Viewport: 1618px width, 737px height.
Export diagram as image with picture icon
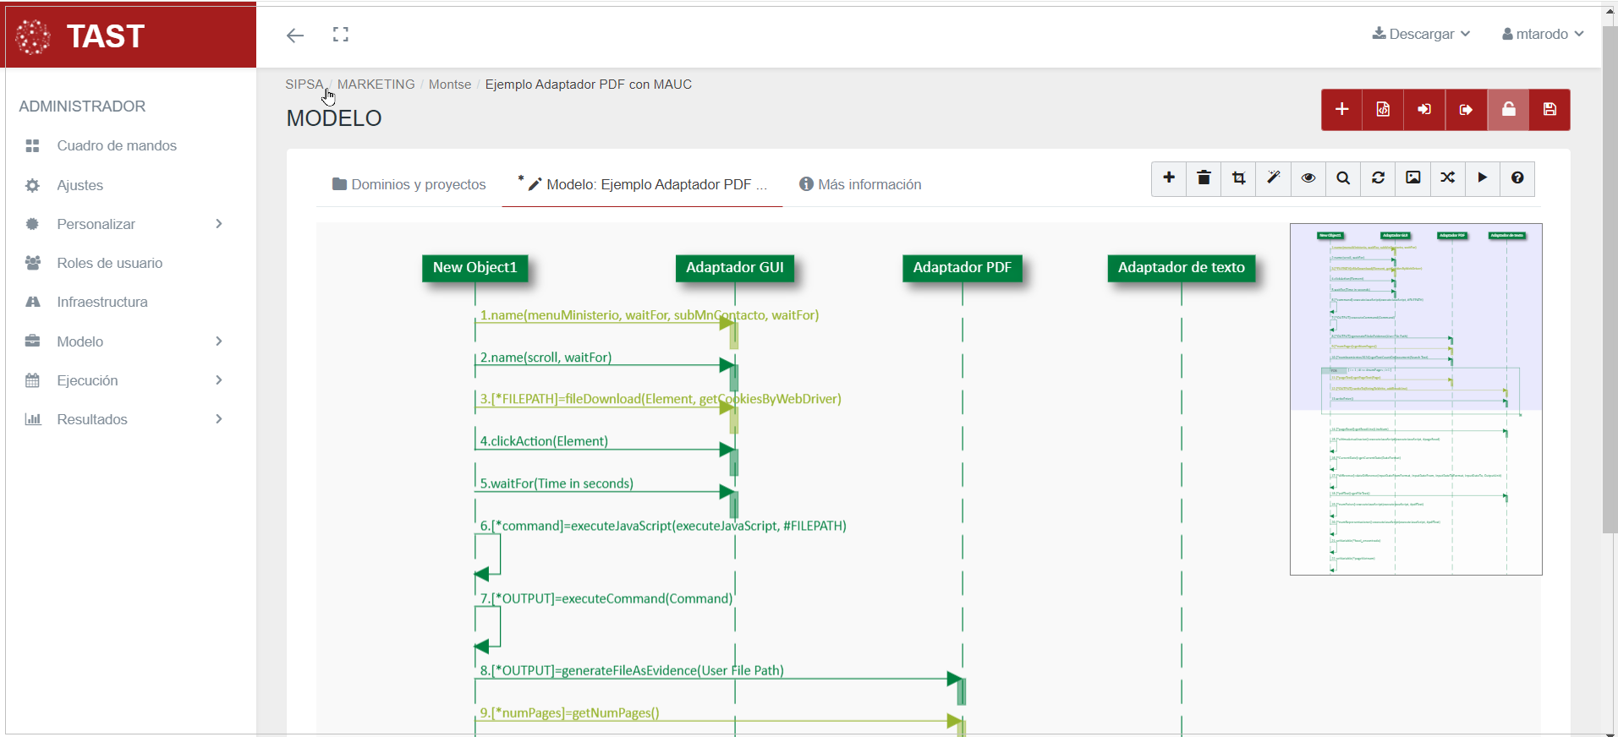1412,178
